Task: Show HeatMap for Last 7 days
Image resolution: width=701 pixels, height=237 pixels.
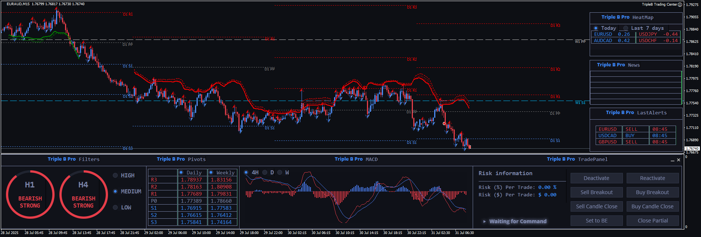Action: pos(626,28)
